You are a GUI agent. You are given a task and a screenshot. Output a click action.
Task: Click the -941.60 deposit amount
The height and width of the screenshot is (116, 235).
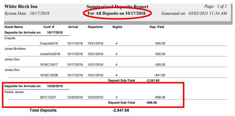[160, 75]
